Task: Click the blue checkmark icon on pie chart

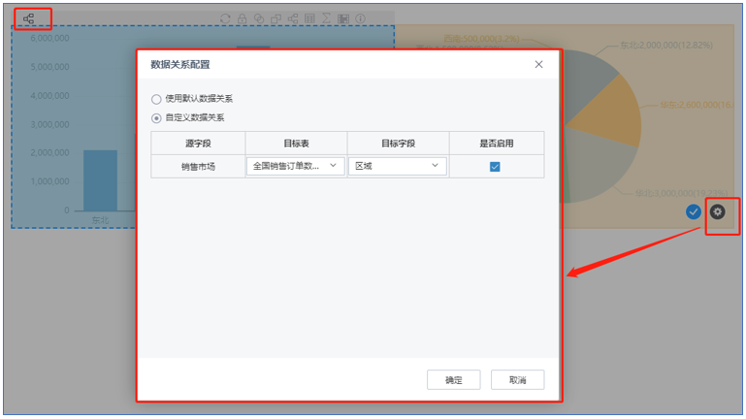Action: tap(694, 211)
